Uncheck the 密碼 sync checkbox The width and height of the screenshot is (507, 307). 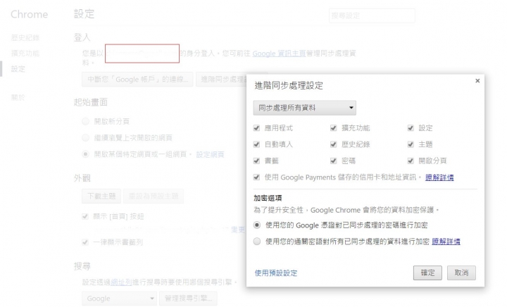click(334, 161)
